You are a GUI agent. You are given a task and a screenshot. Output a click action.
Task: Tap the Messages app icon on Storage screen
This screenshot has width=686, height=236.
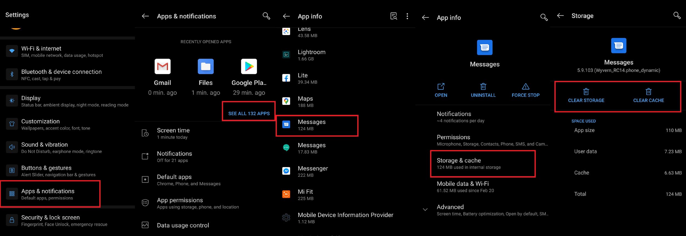point(618,45)
